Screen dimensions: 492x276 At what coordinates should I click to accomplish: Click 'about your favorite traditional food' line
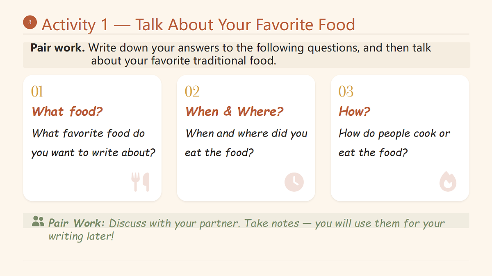click(x=184, y=61)
